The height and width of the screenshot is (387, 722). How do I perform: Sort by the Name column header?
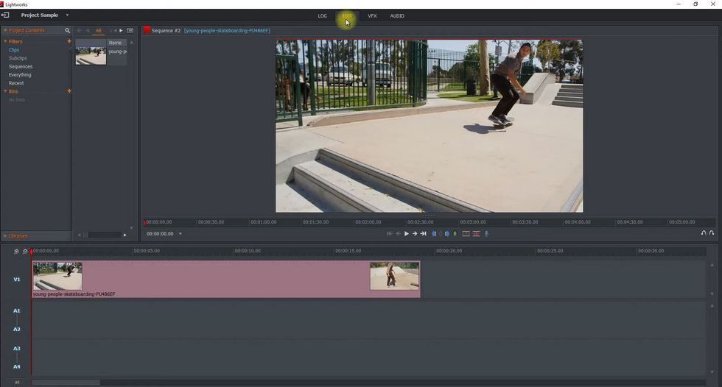point(117,43)
